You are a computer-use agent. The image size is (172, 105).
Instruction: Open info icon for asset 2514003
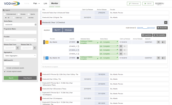coord(78,42)
